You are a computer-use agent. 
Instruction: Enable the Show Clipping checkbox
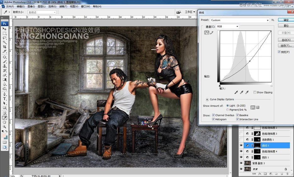click(x=255, y=92)
